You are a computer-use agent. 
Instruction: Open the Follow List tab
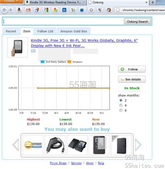coord(45,31)
